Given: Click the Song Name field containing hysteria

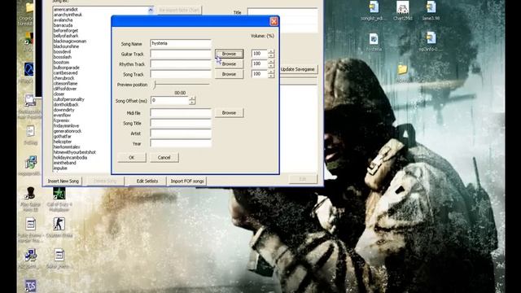Looking at the screenshot, I should tap(181, 43).
